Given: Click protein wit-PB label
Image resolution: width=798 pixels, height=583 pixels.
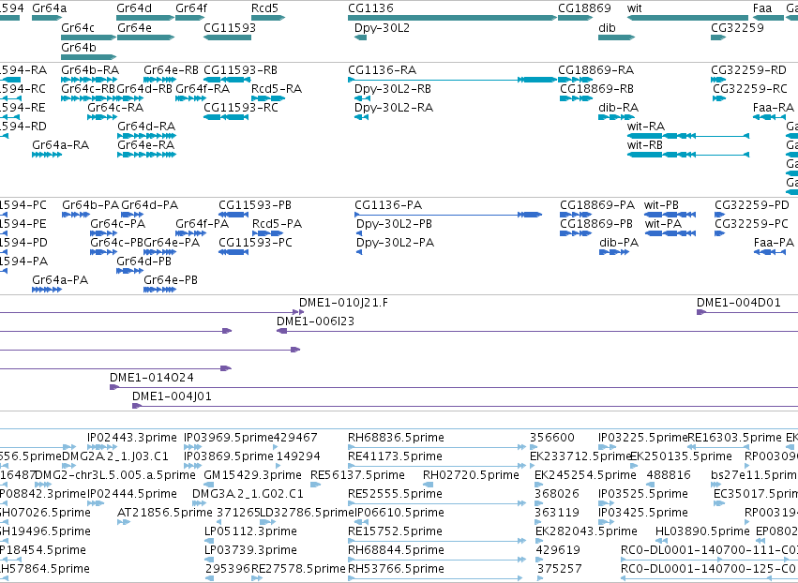Looking at the screenshot, I should pos(661,205).
